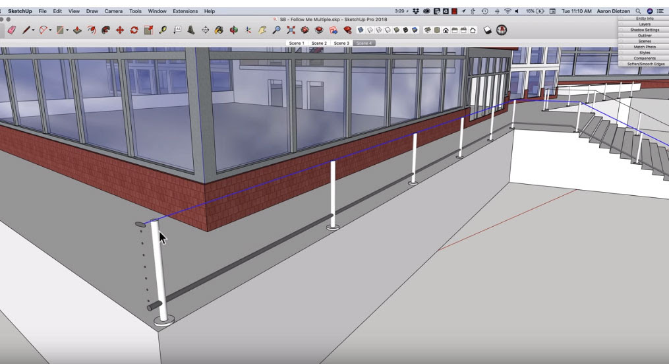Image resolution: width=669 pixels, height=364 pixels.
Task: Switch to the Scene 1 tab
Action: tap(297, 43)
